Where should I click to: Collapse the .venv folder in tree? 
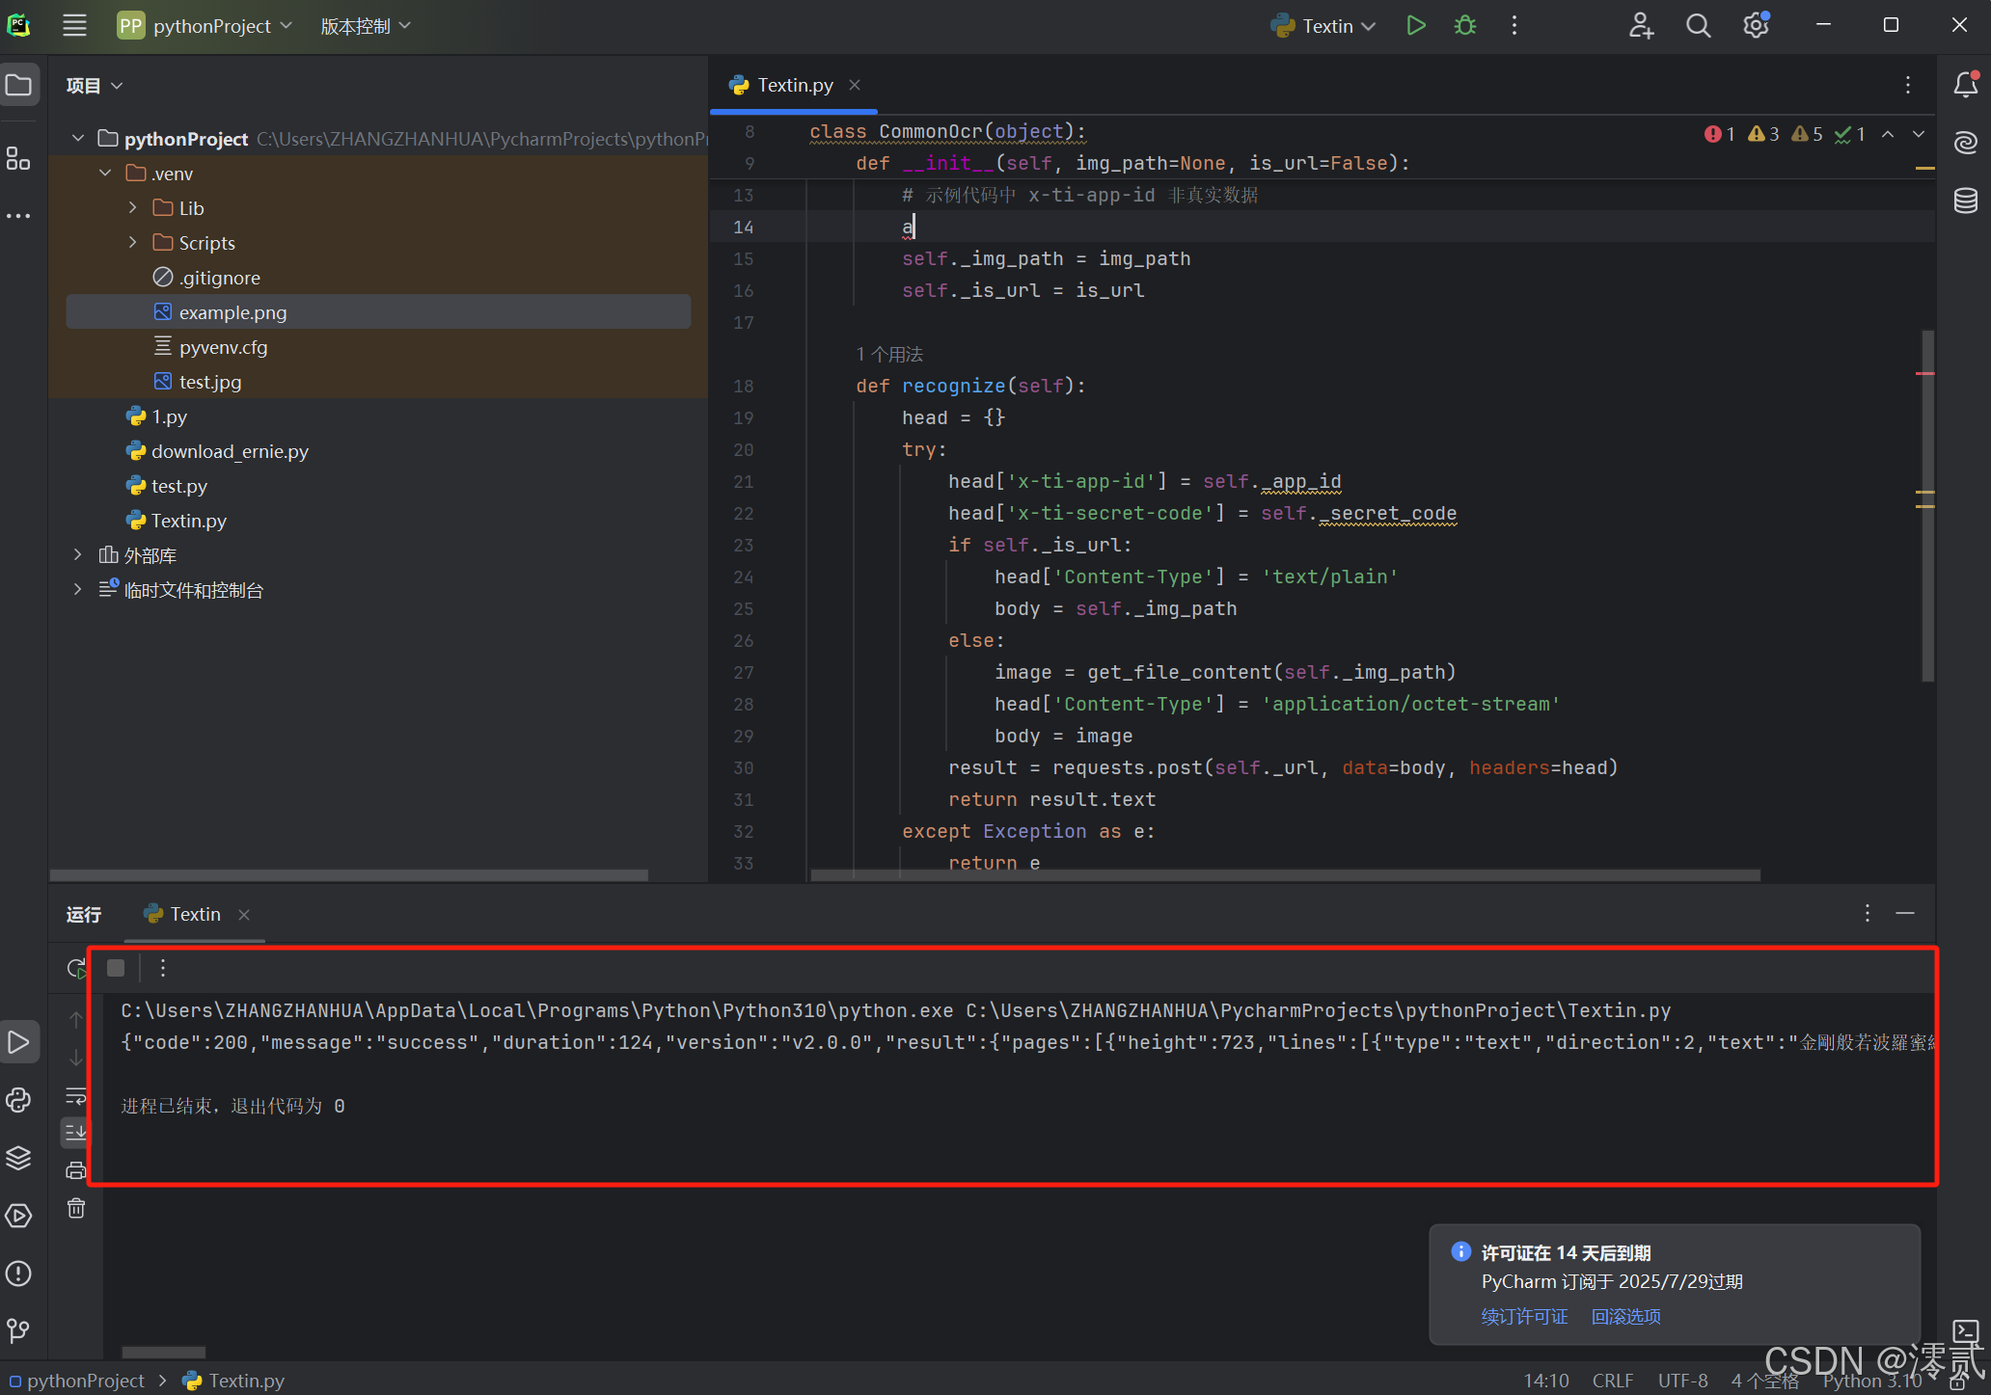point(105,174)
